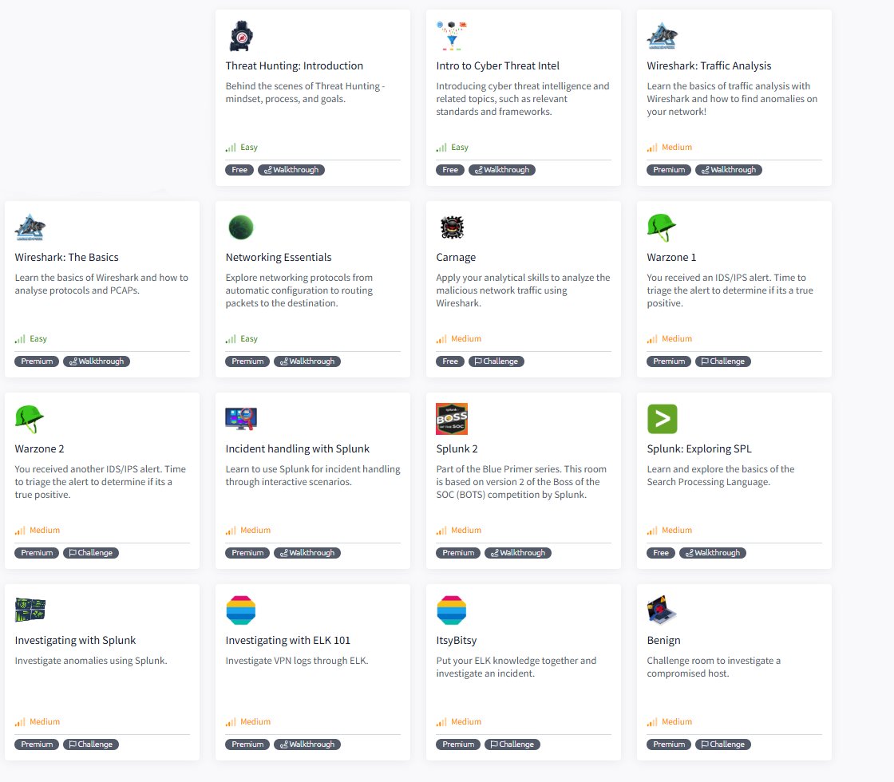The height and width of the screenshot is (782, 894).
Task: Click Easy label on Intro to Cyber Threat Intel
Action: (x=460, y=148)
